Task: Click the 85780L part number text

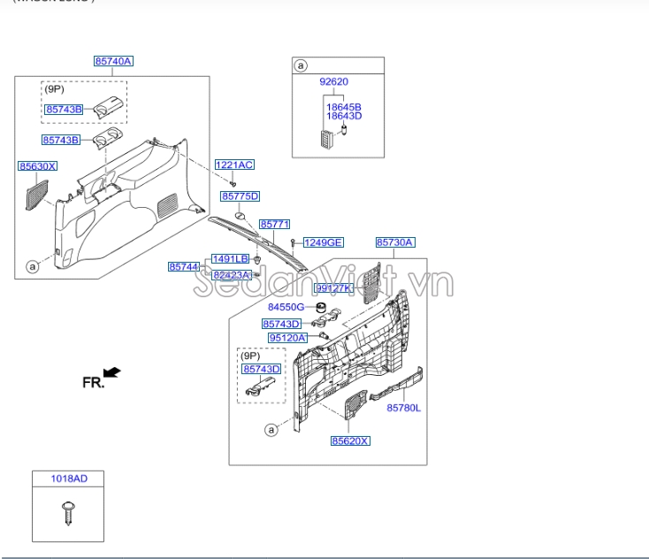Action: pyautogui.click(x=403, y=408)
